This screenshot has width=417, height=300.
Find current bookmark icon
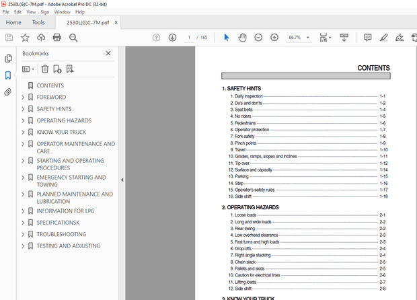(x=70, y=69)
